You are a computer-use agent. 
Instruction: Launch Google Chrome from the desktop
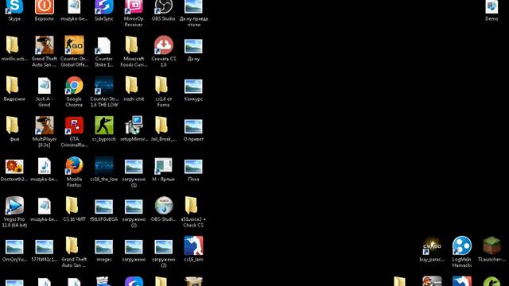pos(74,85)
